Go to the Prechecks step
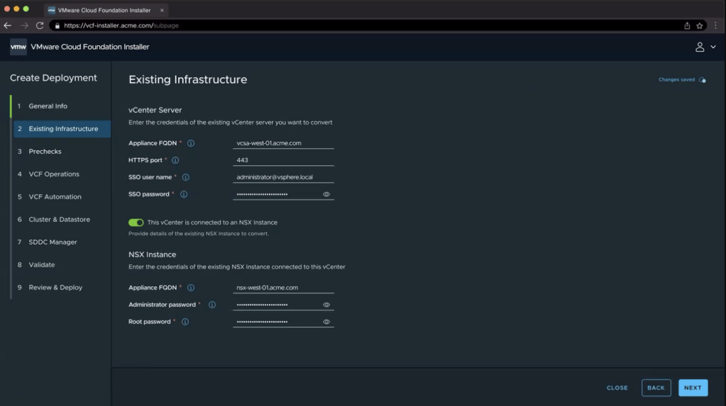 point(45,152)
